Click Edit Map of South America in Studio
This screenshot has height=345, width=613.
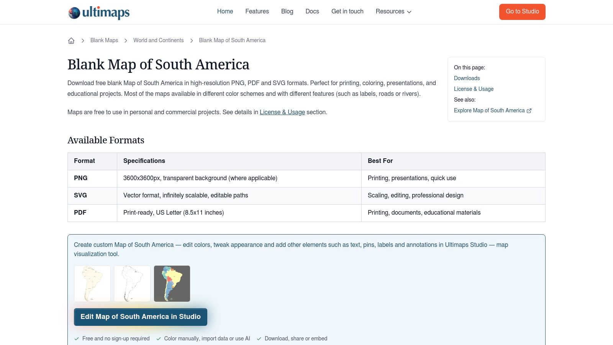[141, 317]
